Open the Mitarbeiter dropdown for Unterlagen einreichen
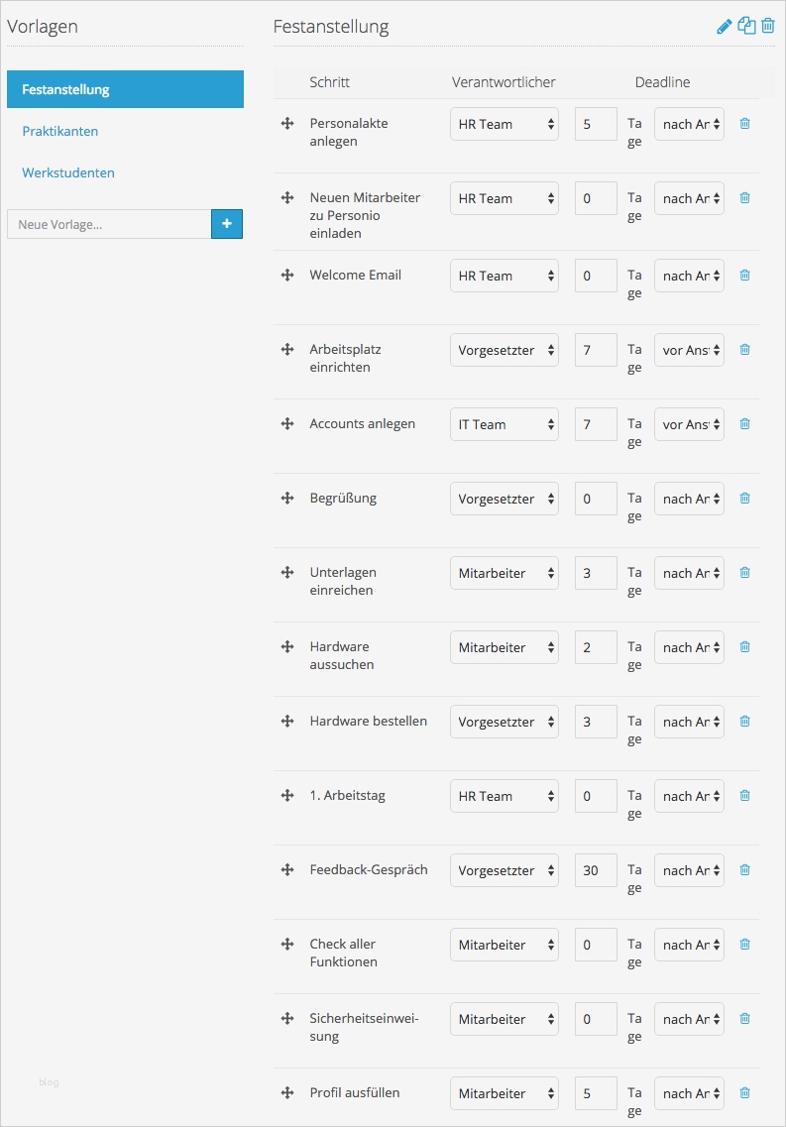 click(x=505, y=573)
